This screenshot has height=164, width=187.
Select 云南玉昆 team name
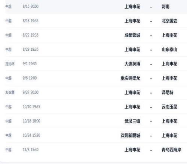[x=169, y=107]
